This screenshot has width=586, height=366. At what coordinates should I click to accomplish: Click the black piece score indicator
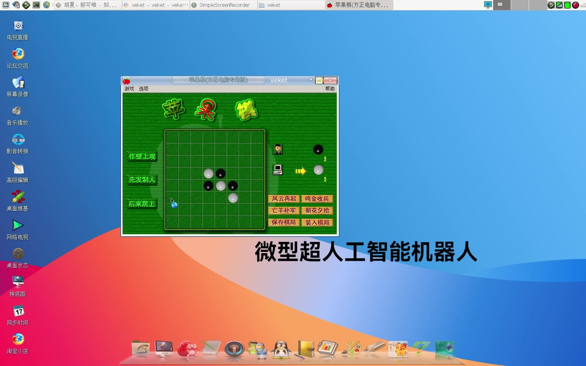[x=318, y=149]
